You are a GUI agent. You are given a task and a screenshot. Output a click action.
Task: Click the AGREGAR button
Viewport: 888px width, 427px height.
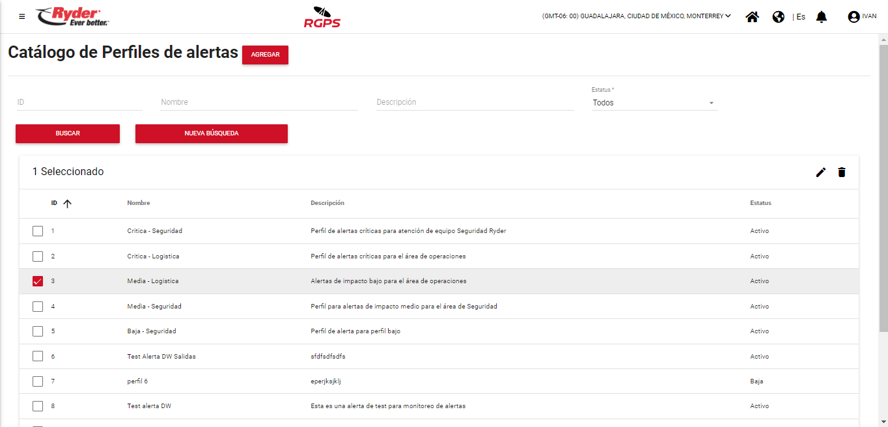tap(265, 55)
